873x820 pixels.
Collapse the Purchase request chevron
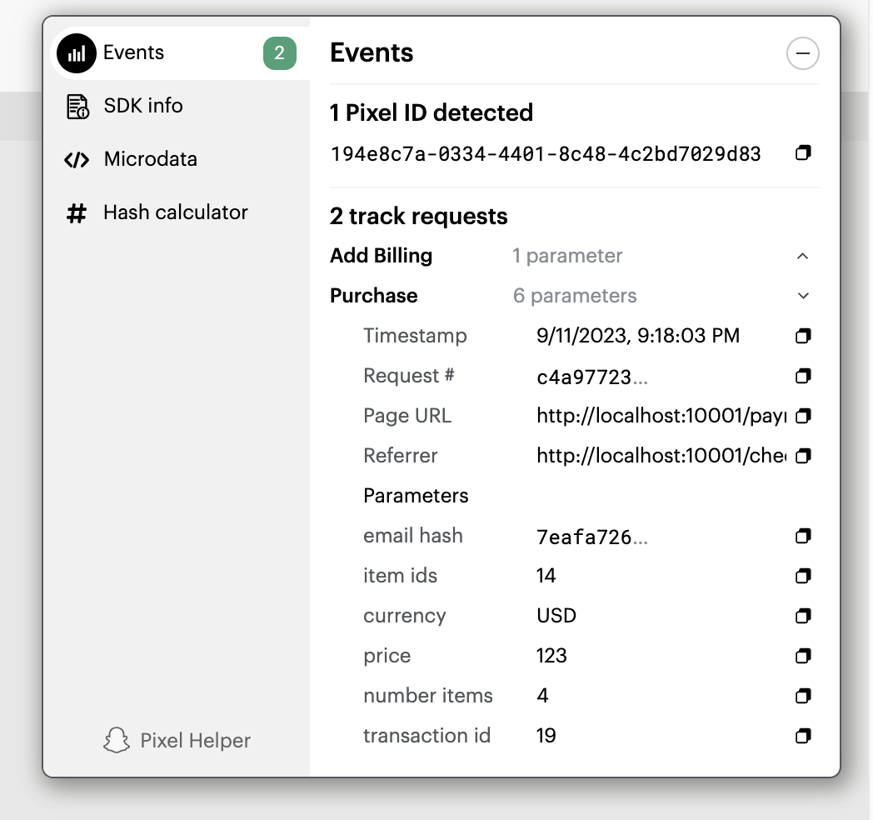803,296
